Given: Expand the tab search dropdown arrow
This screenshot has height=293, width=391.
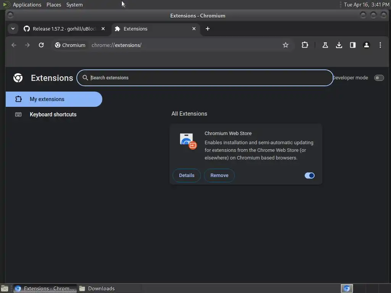Looking at the screenshot, I should point(13,29).
